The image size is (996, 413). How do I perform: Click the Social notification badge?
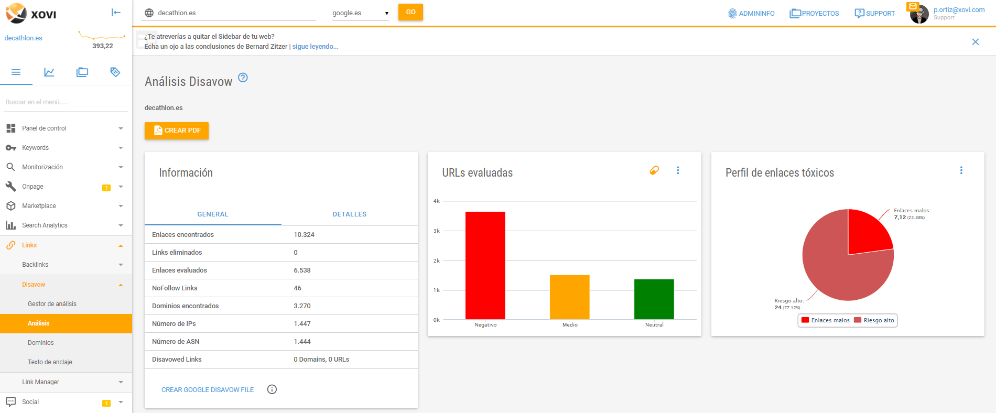coord(106,403)
